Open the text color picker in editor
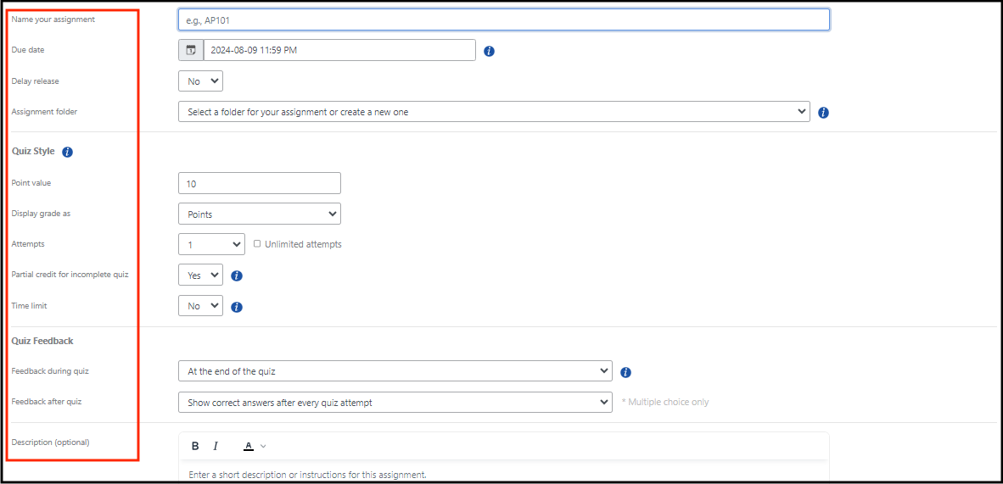Screen dimensions: 1003x484 click(x=254, y=446)
